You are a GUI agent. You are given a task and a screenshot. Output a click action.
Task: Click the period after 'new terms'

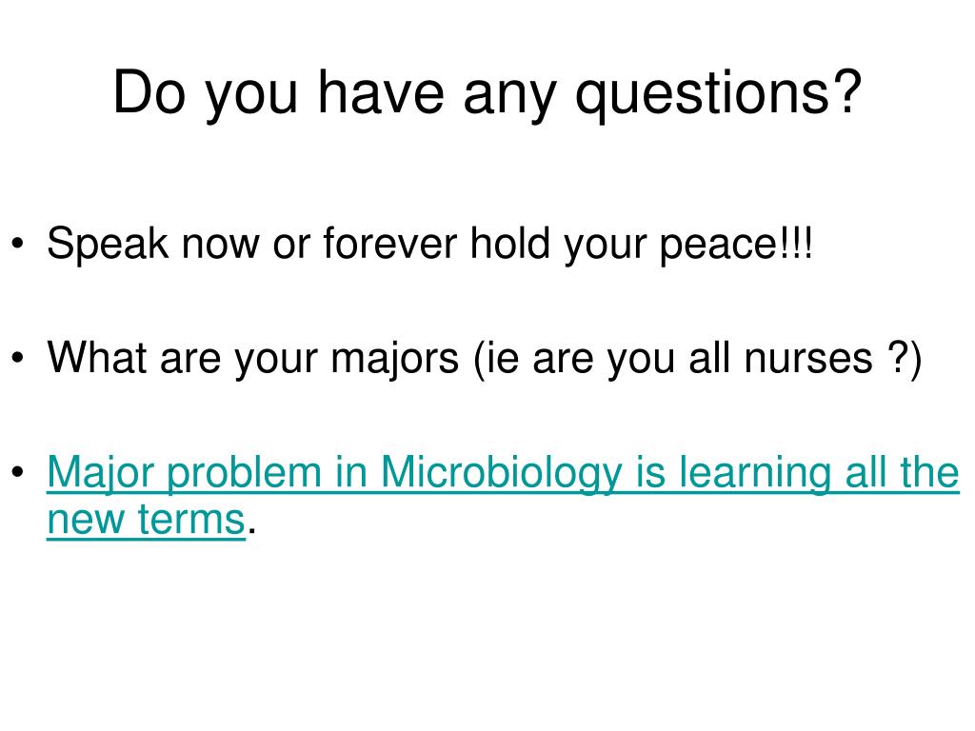251,530
